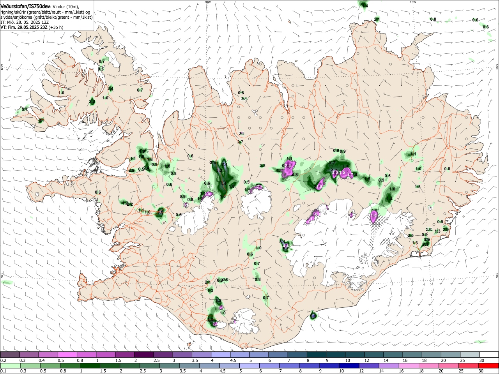
Task: Click the 20W longitude label at top
Action: 208,2
